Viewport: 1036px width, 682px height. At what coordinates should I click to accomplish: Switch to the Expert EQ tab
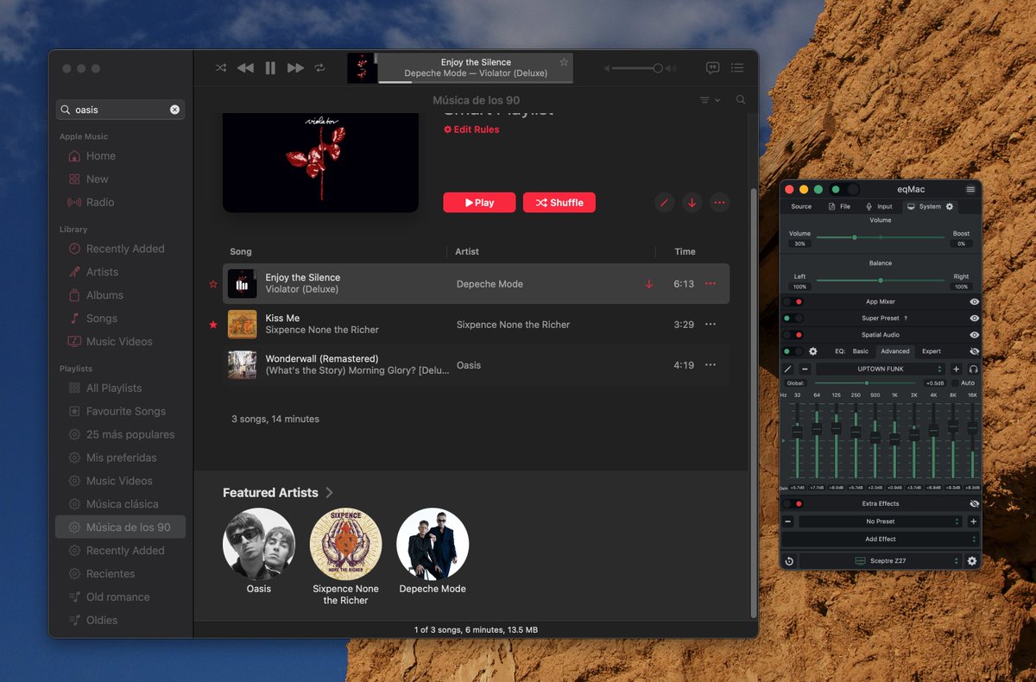tap(932, 351)
